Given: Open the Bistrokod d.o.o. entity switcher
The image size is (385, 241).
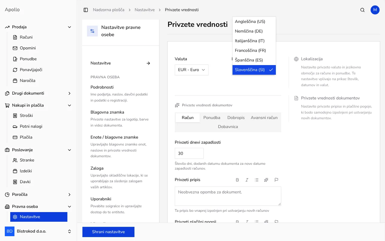Looking at the screenshot, I should click(38, 231).
